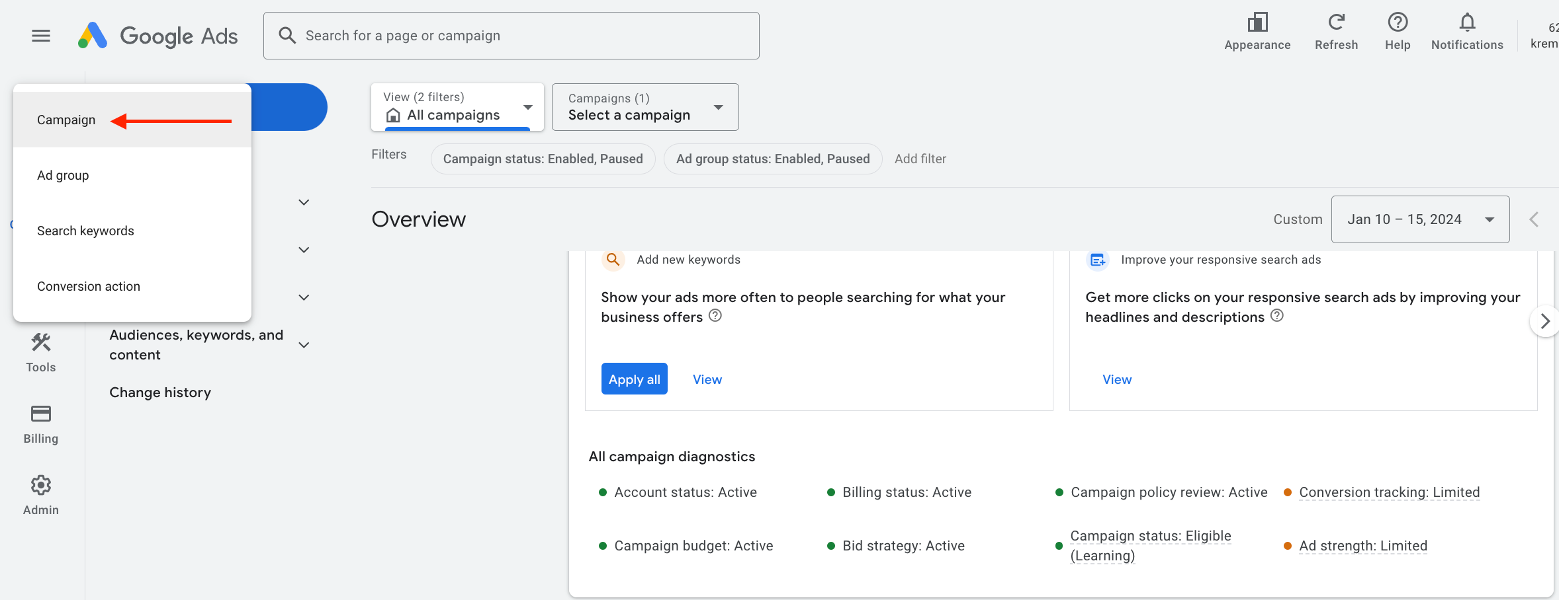Select Campaign from the create menu
The image size is (1559, 600).
pyautogui.click(x=66, y=120)
